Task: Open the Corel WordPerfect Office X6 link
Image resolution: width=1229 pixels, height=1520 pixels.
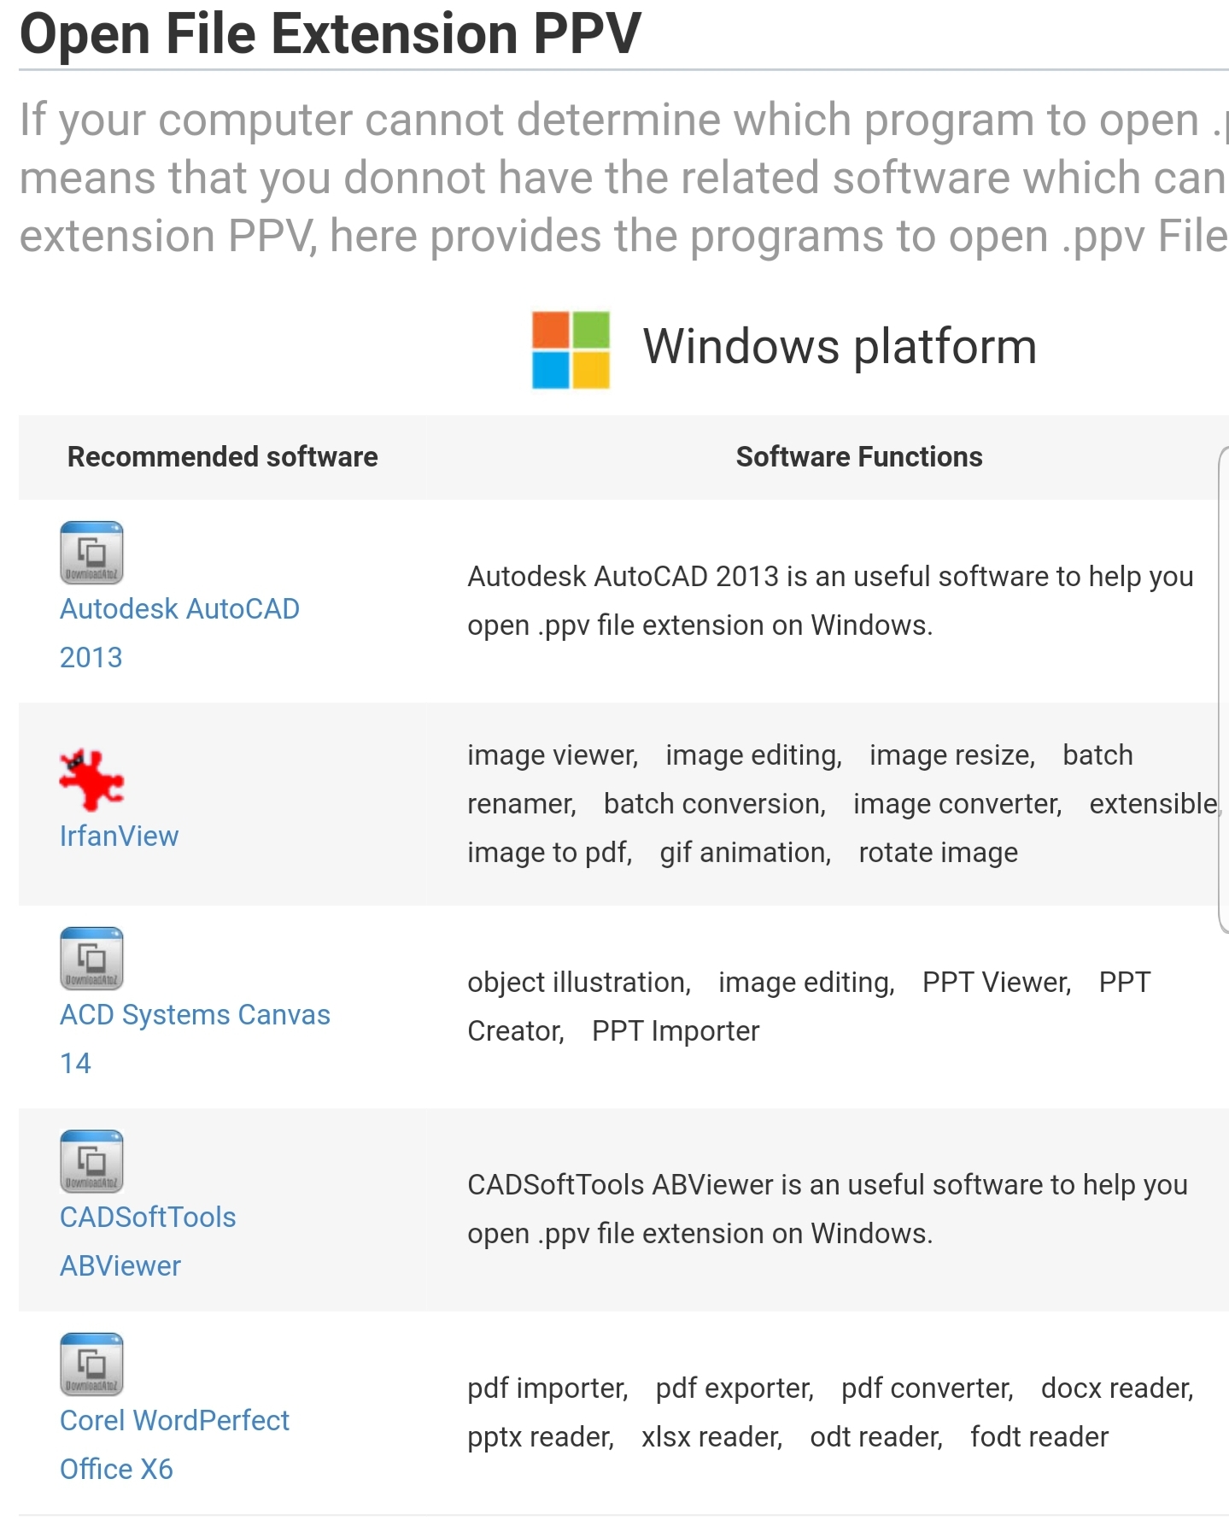Action: tap(174, 1445)
